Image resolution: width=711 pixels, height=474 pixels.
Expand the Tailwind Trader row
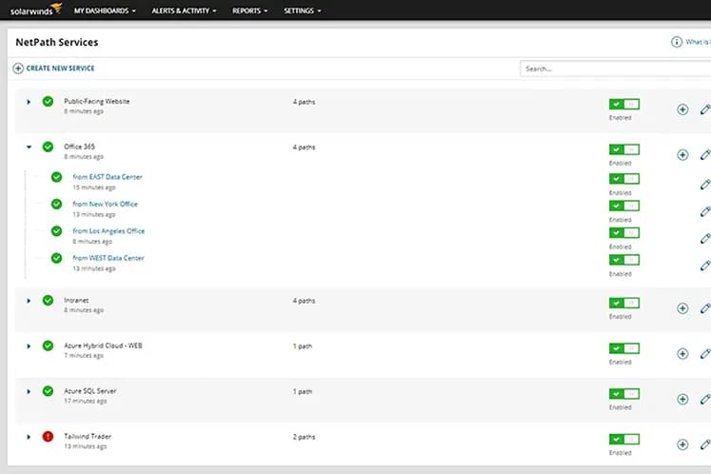[x=29, y=437]
